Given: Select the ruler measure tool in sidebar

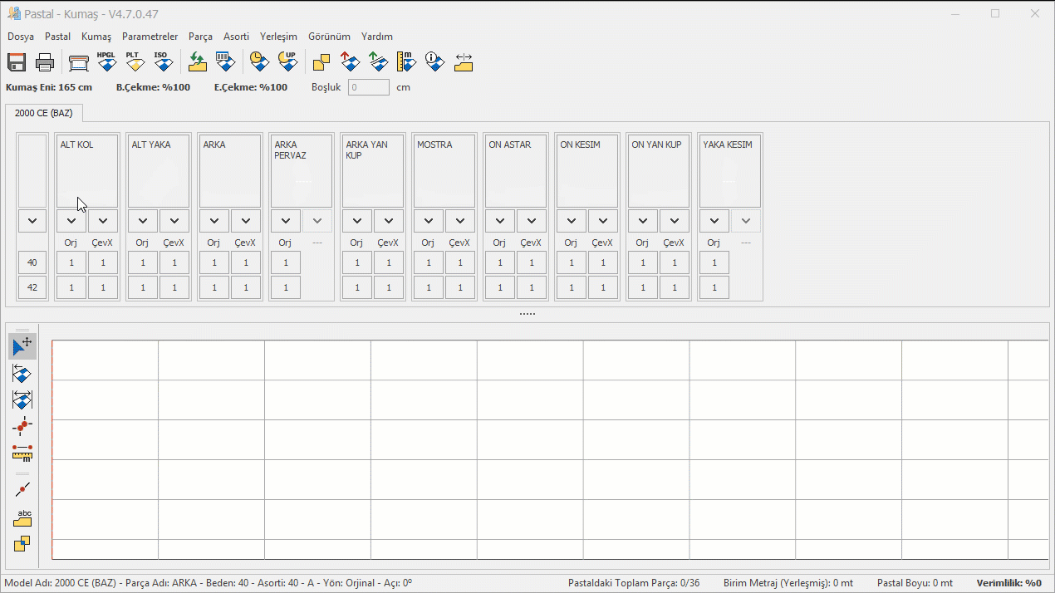Looking at the screenshot, I should click(x=22, y=453).
